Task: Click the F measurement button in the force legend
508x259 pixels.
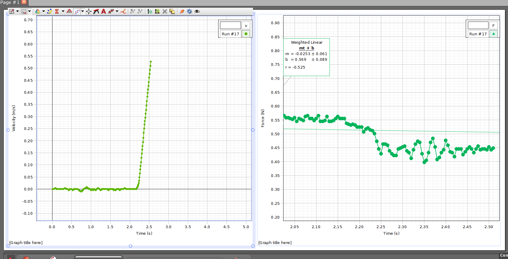Action: click(493, 25)
